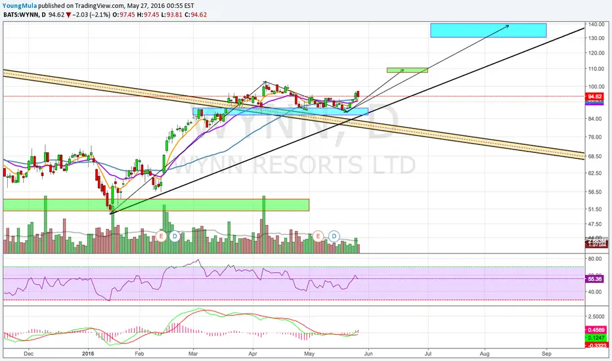Click the Sep label on time axis
The width and height of the screenshot is (612, 361).
(x=547, y=354)
